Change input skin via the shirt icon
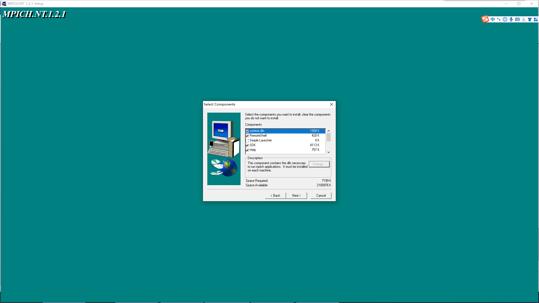Viewport: 539px width, 303px height. click(x=530, y=19)
